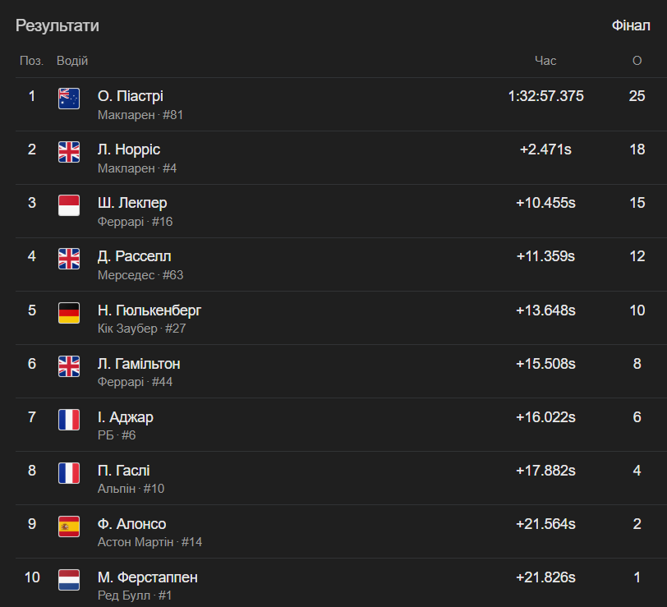The height and width of the screenshot is (607, 667).
Task: Select Піастрі's time 1:32:57.375
Action: [x=545, y=96]
